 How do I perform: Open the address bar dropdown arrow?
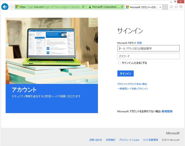(x=86, y=7)
